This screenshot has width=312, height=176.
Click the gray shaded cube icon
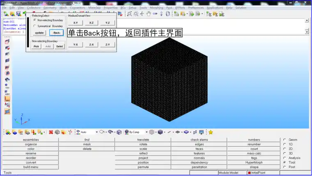coord(119,132)
